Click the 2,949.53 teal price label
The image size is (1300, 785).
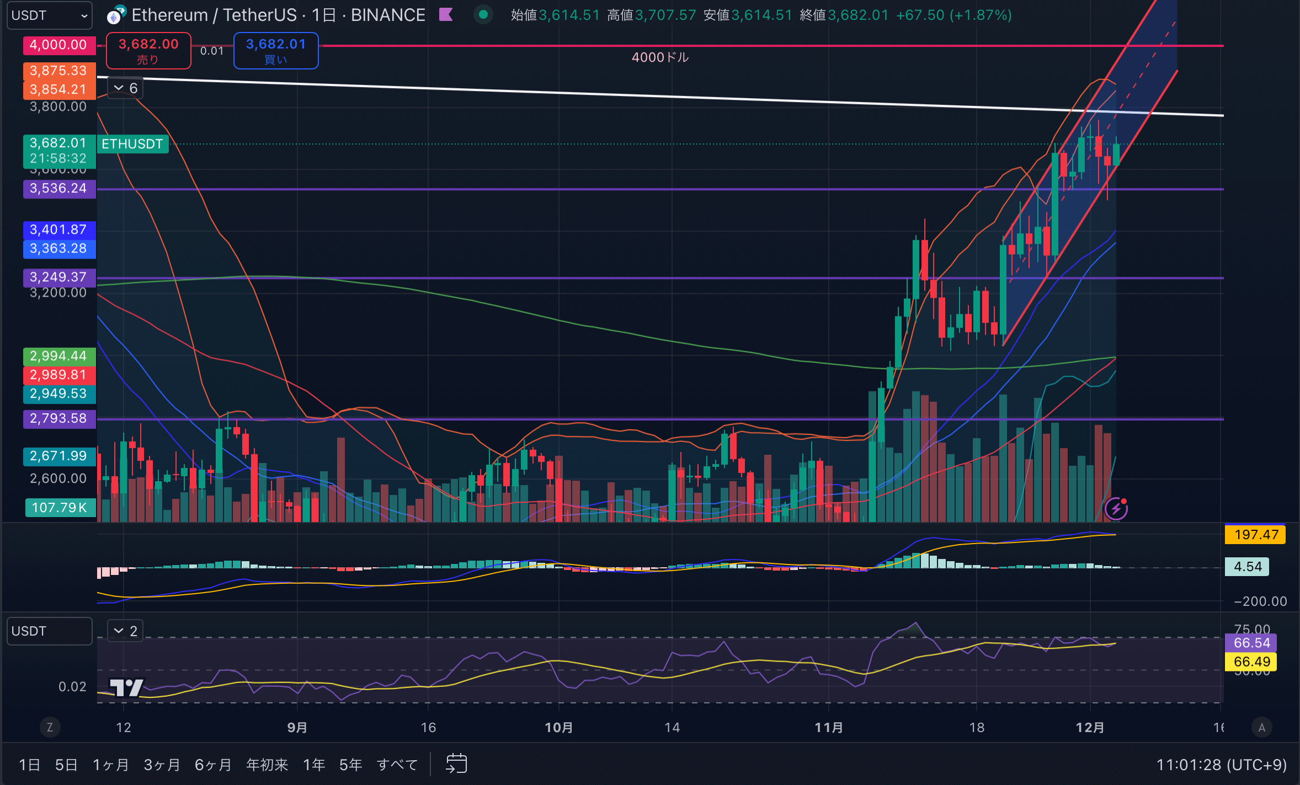coord(59,394)
